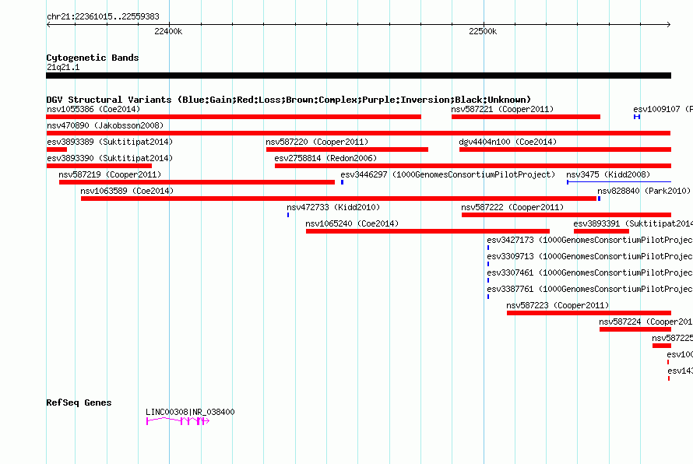The height and width of the screenshot is (464, 693).
Task: Click the esv2758814 red bar
Action: coord(473,166)
